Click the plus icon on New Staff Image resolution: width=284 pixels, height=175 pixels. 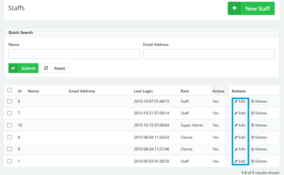pos(235,9)
